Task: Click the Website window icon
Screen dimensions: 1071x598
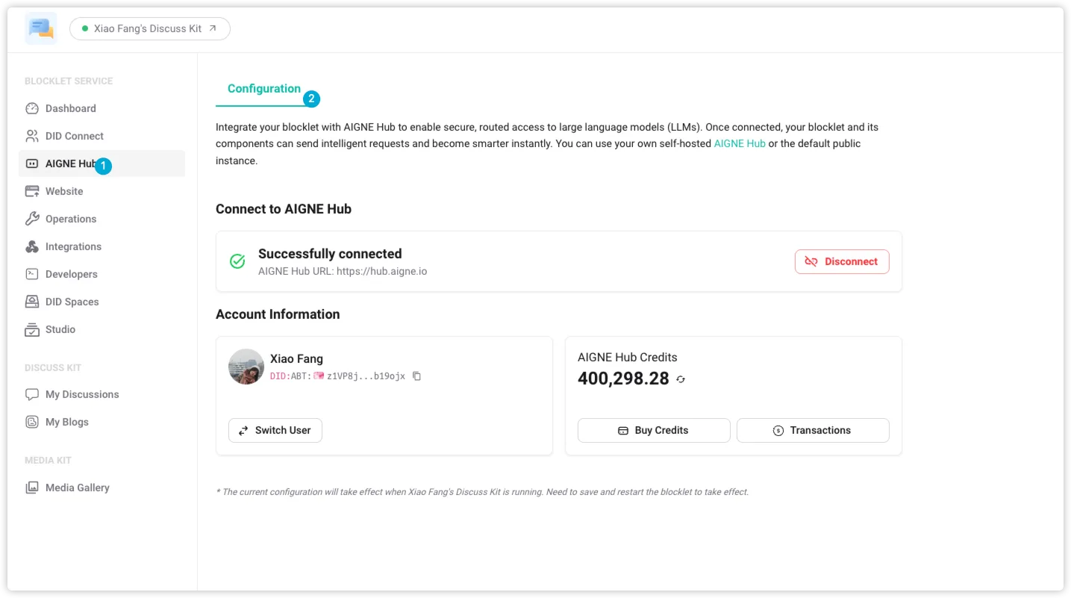Action: pyautogui.click(x=32, y=191)
